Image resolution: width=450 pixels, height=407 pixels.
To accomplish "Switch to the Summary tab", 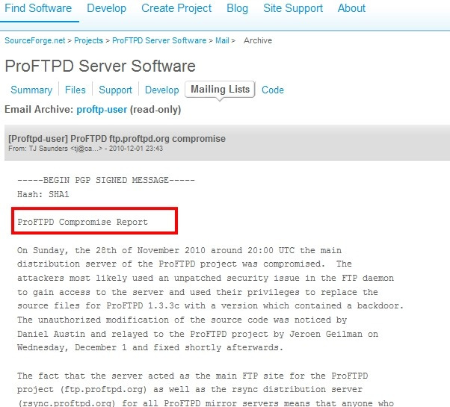I will [x=31, y=90].
